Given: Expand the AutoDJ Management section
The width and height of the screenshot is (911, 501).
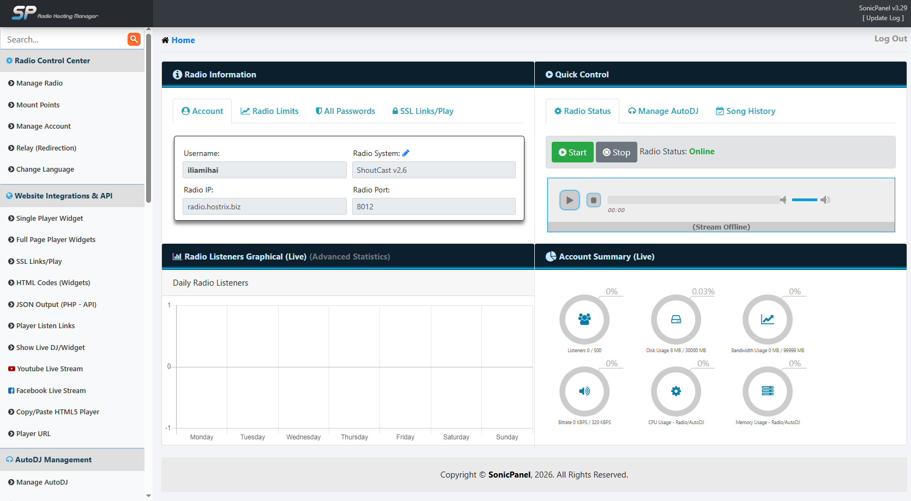Looking at the screenshot, I should (53, 460).
